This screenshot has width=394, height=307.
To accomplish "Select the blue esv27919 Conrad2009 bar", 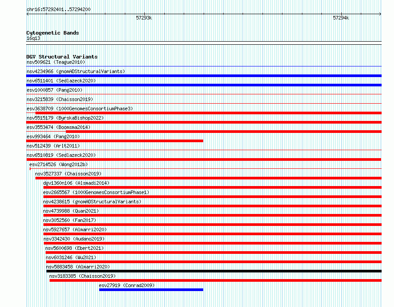I will 151,290.
